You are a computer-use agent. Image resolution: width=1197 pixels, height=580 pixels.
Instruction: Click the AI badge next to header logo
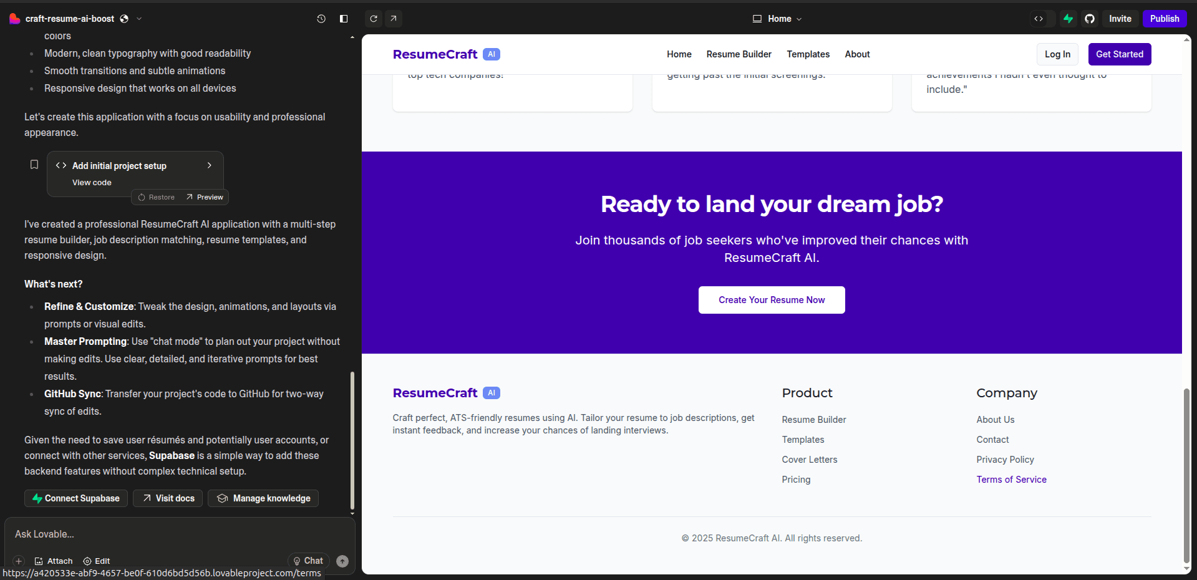[492, 54]
